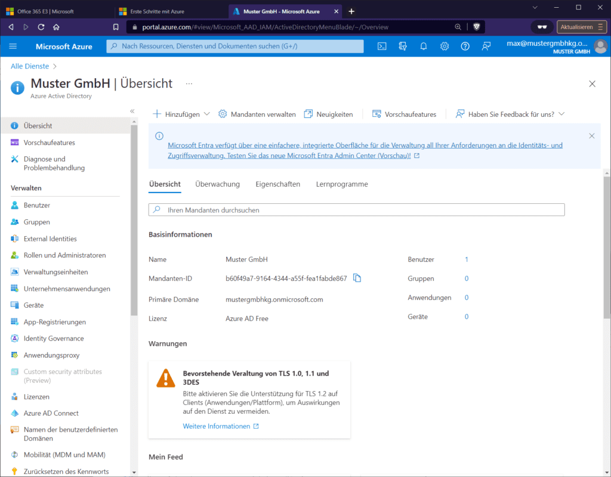Launch Cloud Shell from the top bar

coord(382,47)
